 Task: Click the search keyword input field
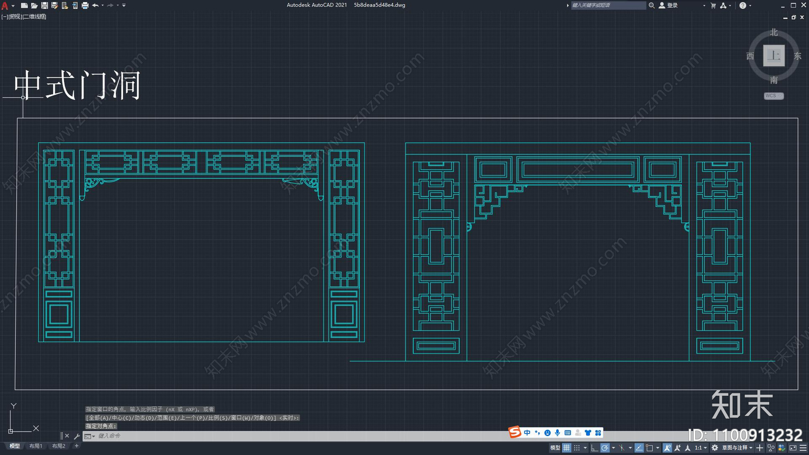[x=609, y=5]
